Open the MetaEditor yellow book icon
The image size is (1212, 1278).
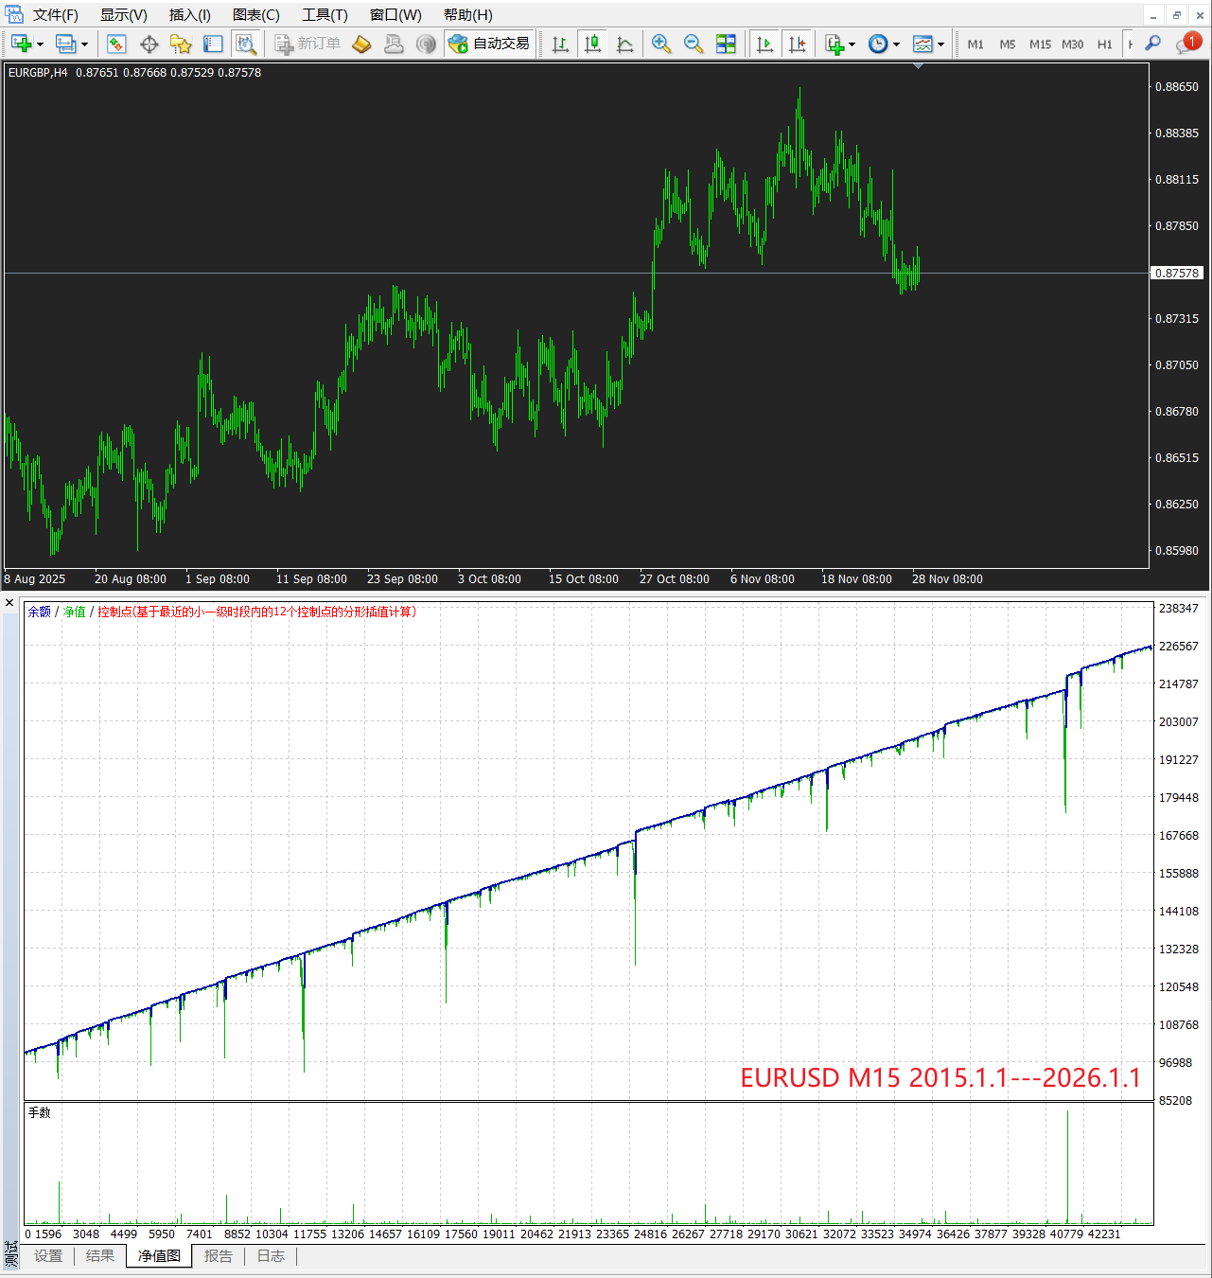361,44
